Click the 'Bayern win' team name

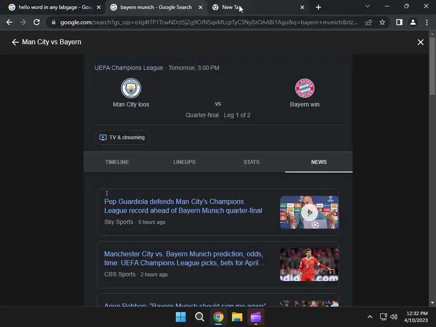[305, 104]
